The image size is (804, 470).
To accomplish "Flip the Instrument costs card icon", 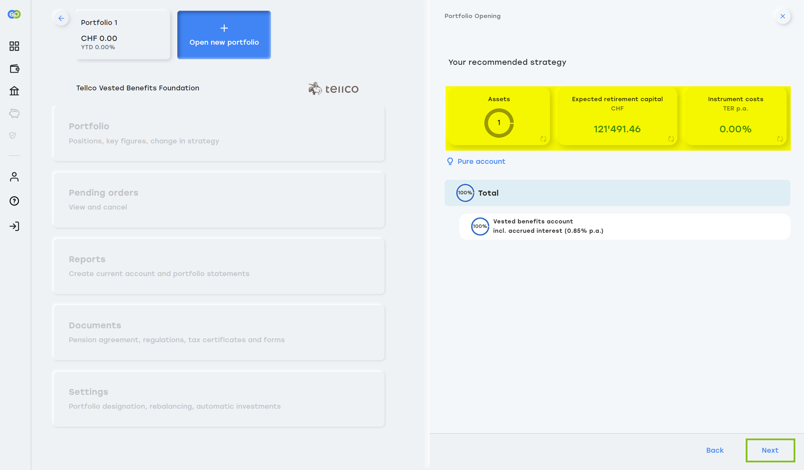I will coord(780,139).
